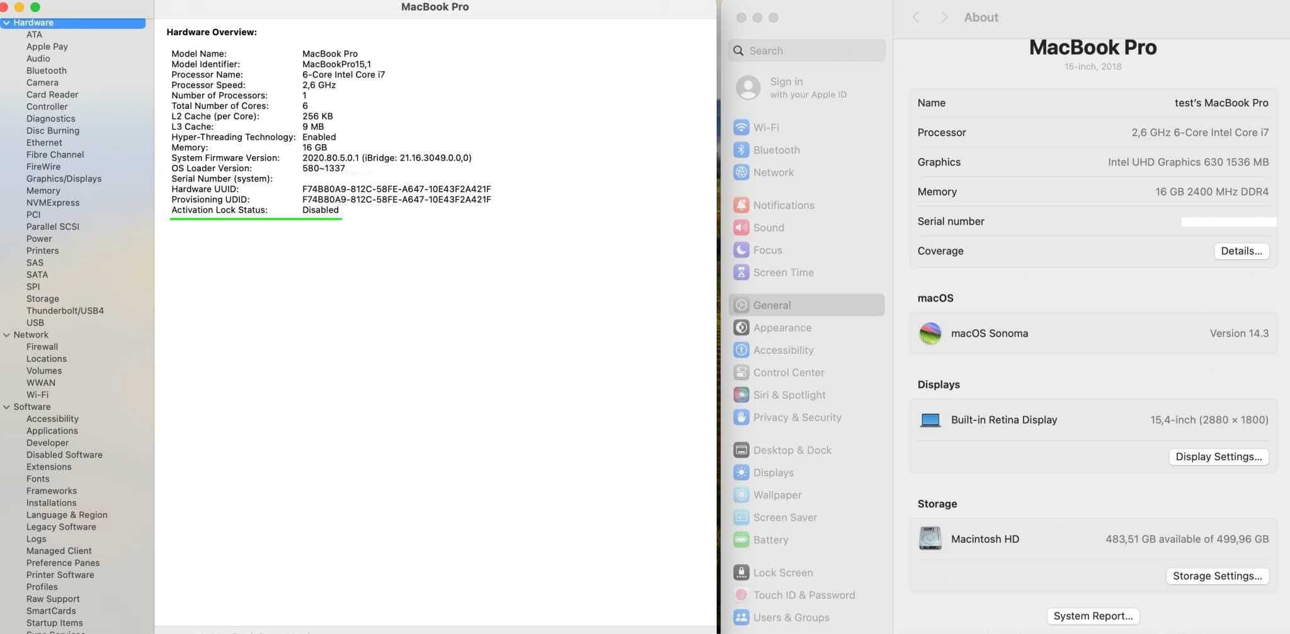The height and width of the screenshot is (634, 1290).
Task: Click the Hardware UUID value
Action: coord(396,189)
